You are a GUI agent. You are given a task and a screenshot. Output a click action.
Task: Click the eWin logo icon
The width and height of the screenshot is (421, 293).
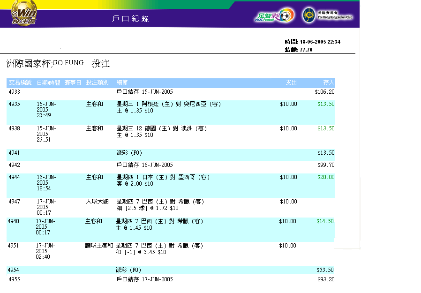tap(24, 13)
